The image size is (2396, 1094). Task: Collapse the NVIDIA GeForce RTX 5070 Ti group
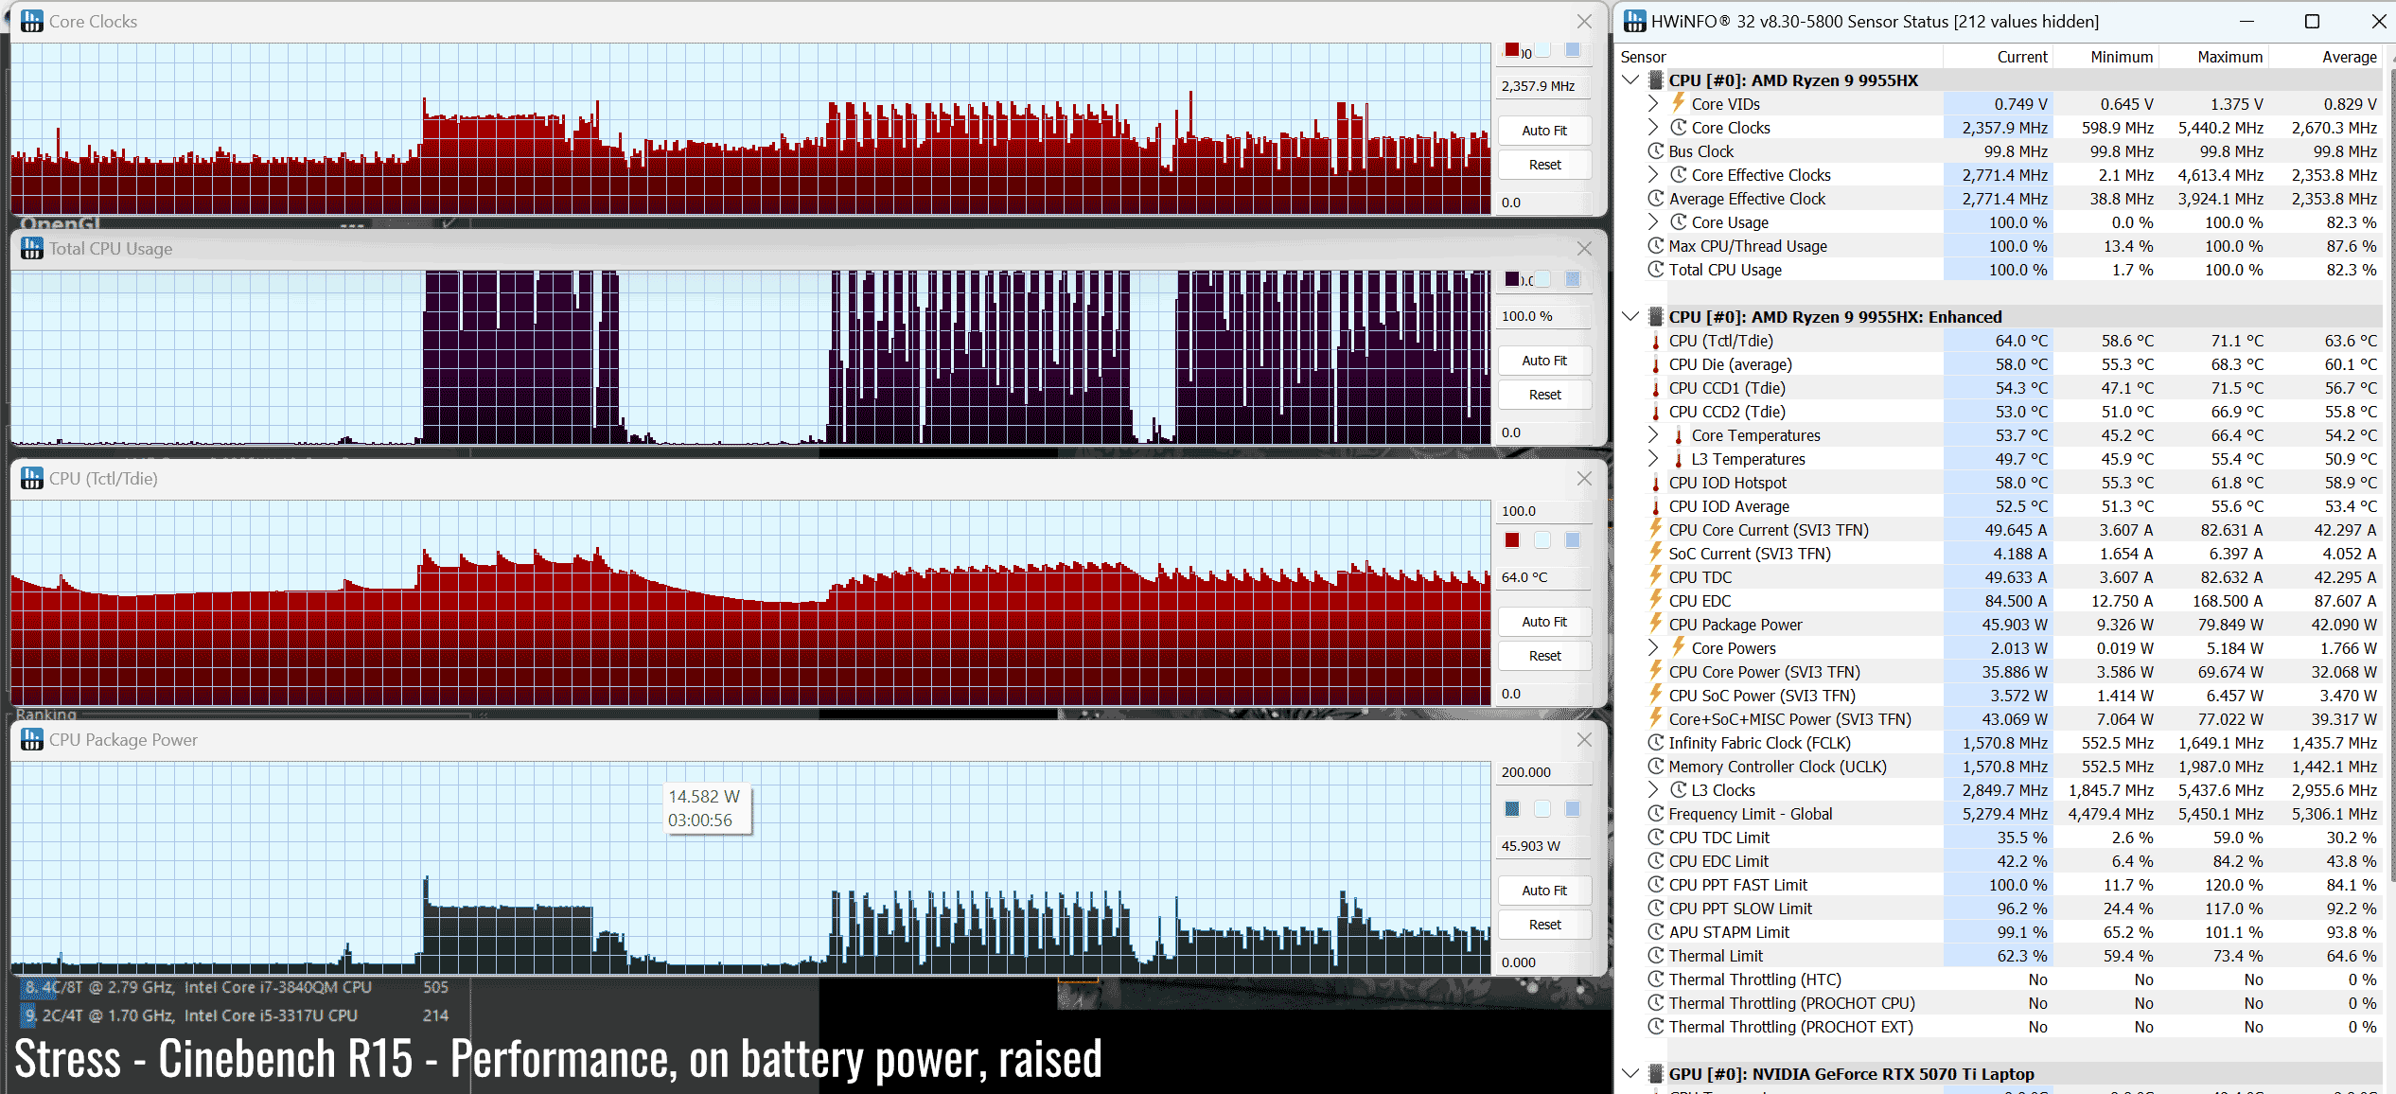1630,1073
